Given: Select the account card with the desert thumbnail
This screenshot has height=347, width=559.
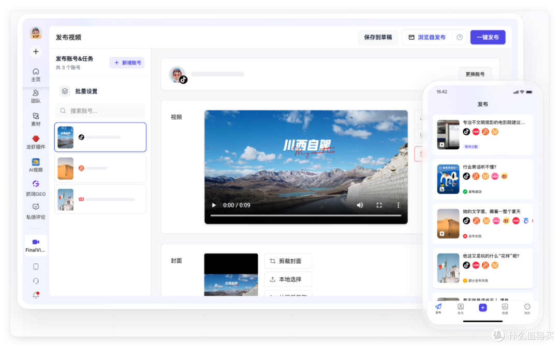Looking at the screenshot, I should click(x=100, y=168).
